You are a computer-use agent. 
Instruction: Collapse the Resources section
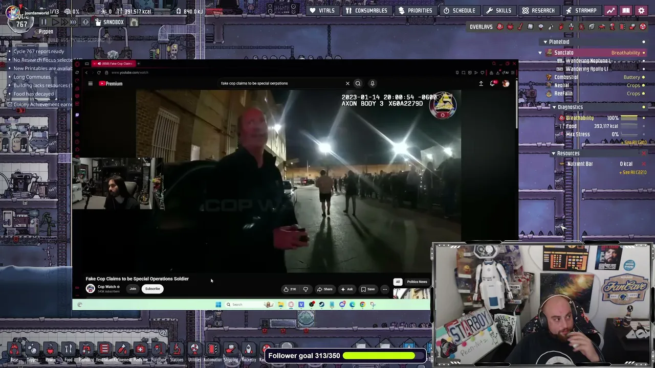pyautogui.click(x=553, y=153)
